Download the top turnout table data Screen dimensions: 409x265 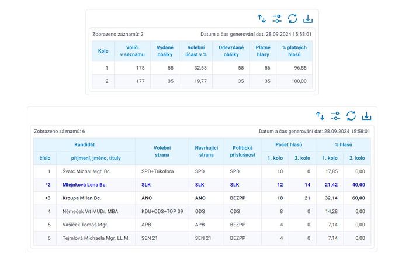pos(309,19)
